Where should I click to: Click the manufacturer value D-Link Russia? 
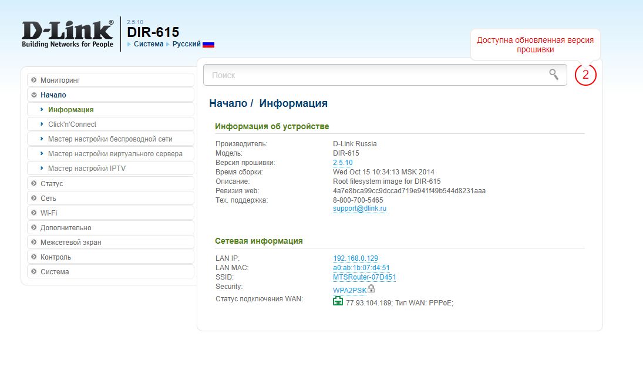pyautogui.click(x=354, y=143)
